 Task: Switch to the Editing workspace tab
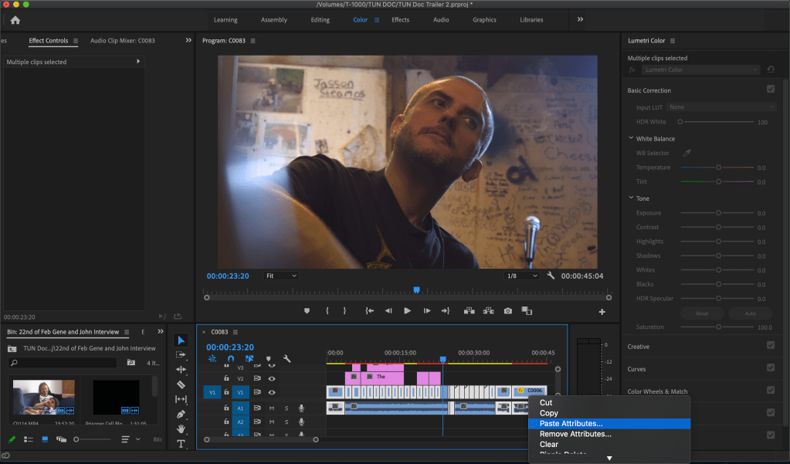pyautogui.click(x=320, y=20)
